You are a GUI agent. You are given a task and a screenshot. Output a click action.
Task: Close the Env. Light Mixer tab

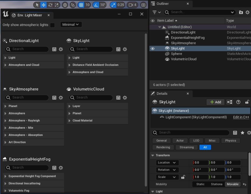point(49,15)
